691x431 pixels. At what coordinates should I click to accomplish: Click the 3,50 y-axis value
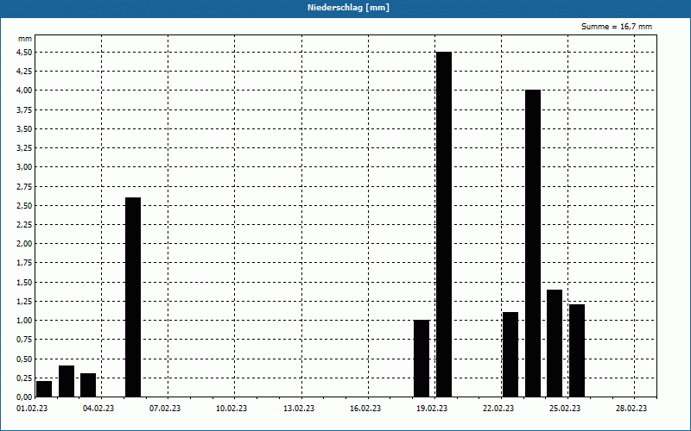tap(24, 128)
